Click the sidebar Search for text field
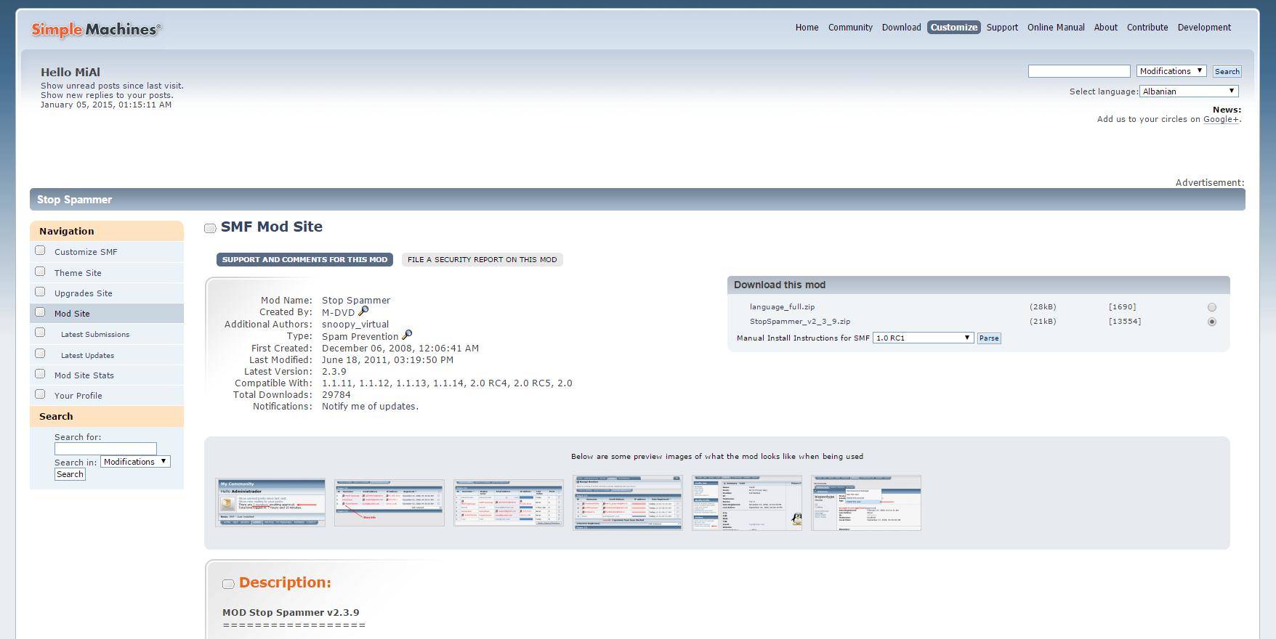The width and height of the screenshot is (1276, 639). (x=105, y=449)
